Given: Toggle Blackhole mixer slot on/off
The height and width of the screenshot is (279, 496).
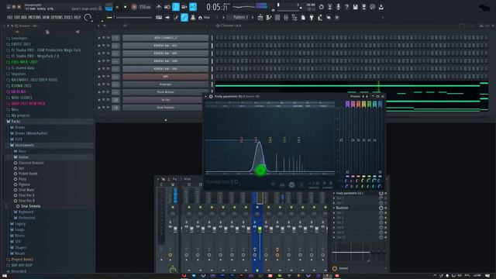Looking at the screenshot, I should [386, 208].
